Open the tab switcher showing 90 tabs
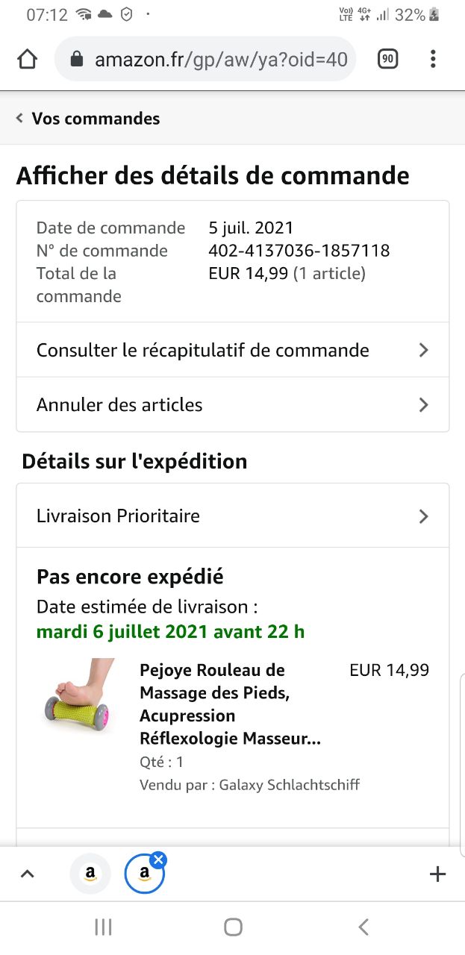The image size is (465, 955). [387, 59]
